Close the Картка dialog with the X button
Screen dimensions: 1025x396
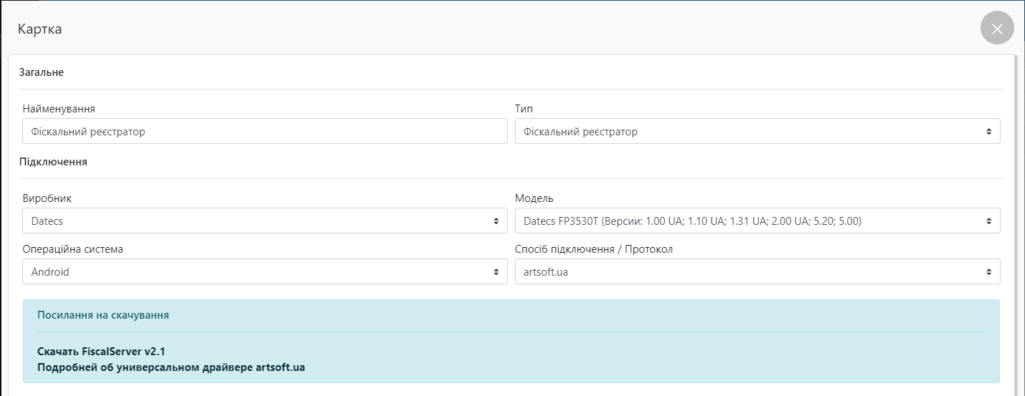coord(996,29)
